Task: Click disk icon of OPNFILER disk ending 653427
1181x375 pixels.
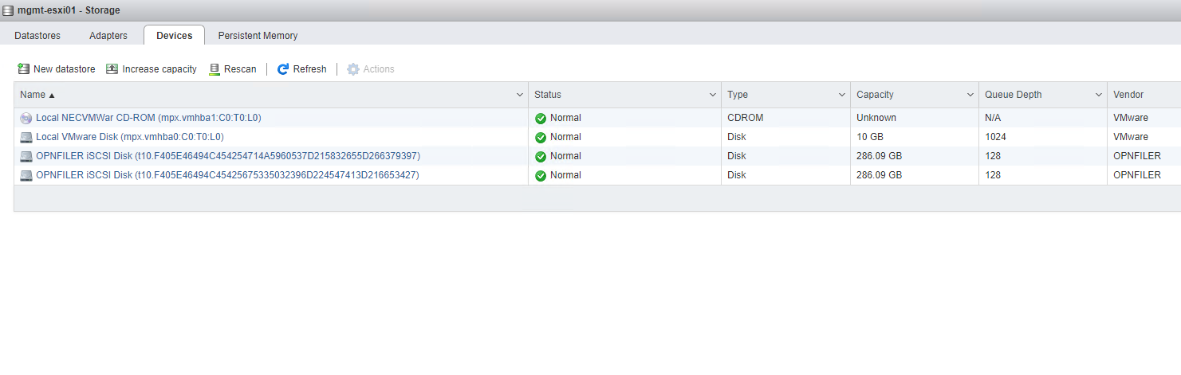Action: [x=26, y=175]
